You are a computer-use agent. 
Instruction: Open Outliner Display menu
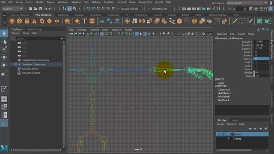15,33
